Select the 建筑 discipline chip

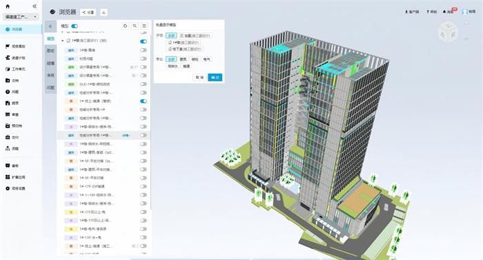click(x=183, y=59)
